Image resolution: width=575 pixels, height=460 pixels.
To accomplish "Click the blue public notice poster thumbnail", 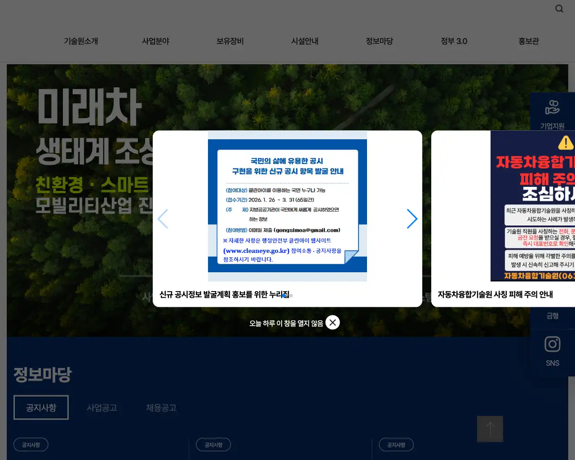I will (287, 207).
